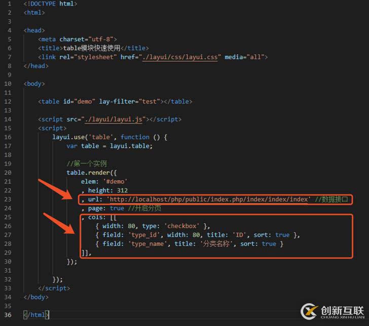Click the 'cols: [[' property
Screen dimensions: 369x326
(x=102, y=217)
